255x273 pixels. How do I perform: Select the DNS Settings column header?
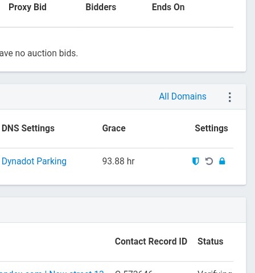pyautogui.click(x=28, y=129)
